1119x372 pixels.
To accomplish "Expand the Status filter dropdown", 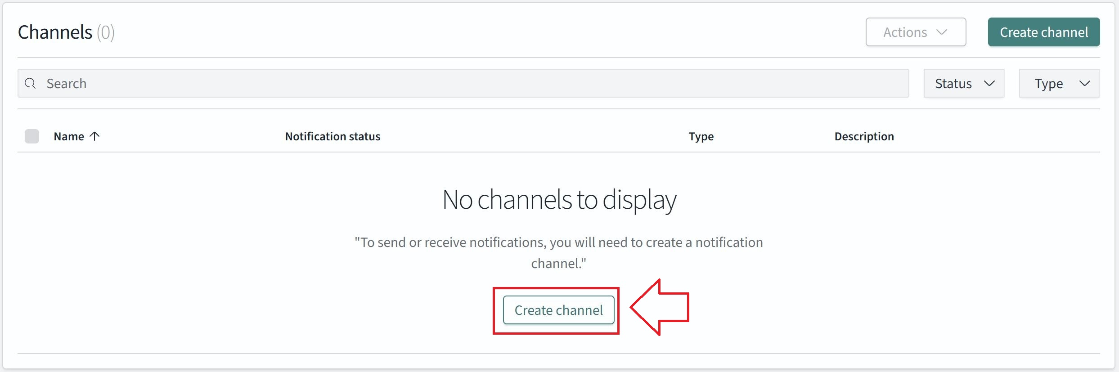I will tap(963, 83).
